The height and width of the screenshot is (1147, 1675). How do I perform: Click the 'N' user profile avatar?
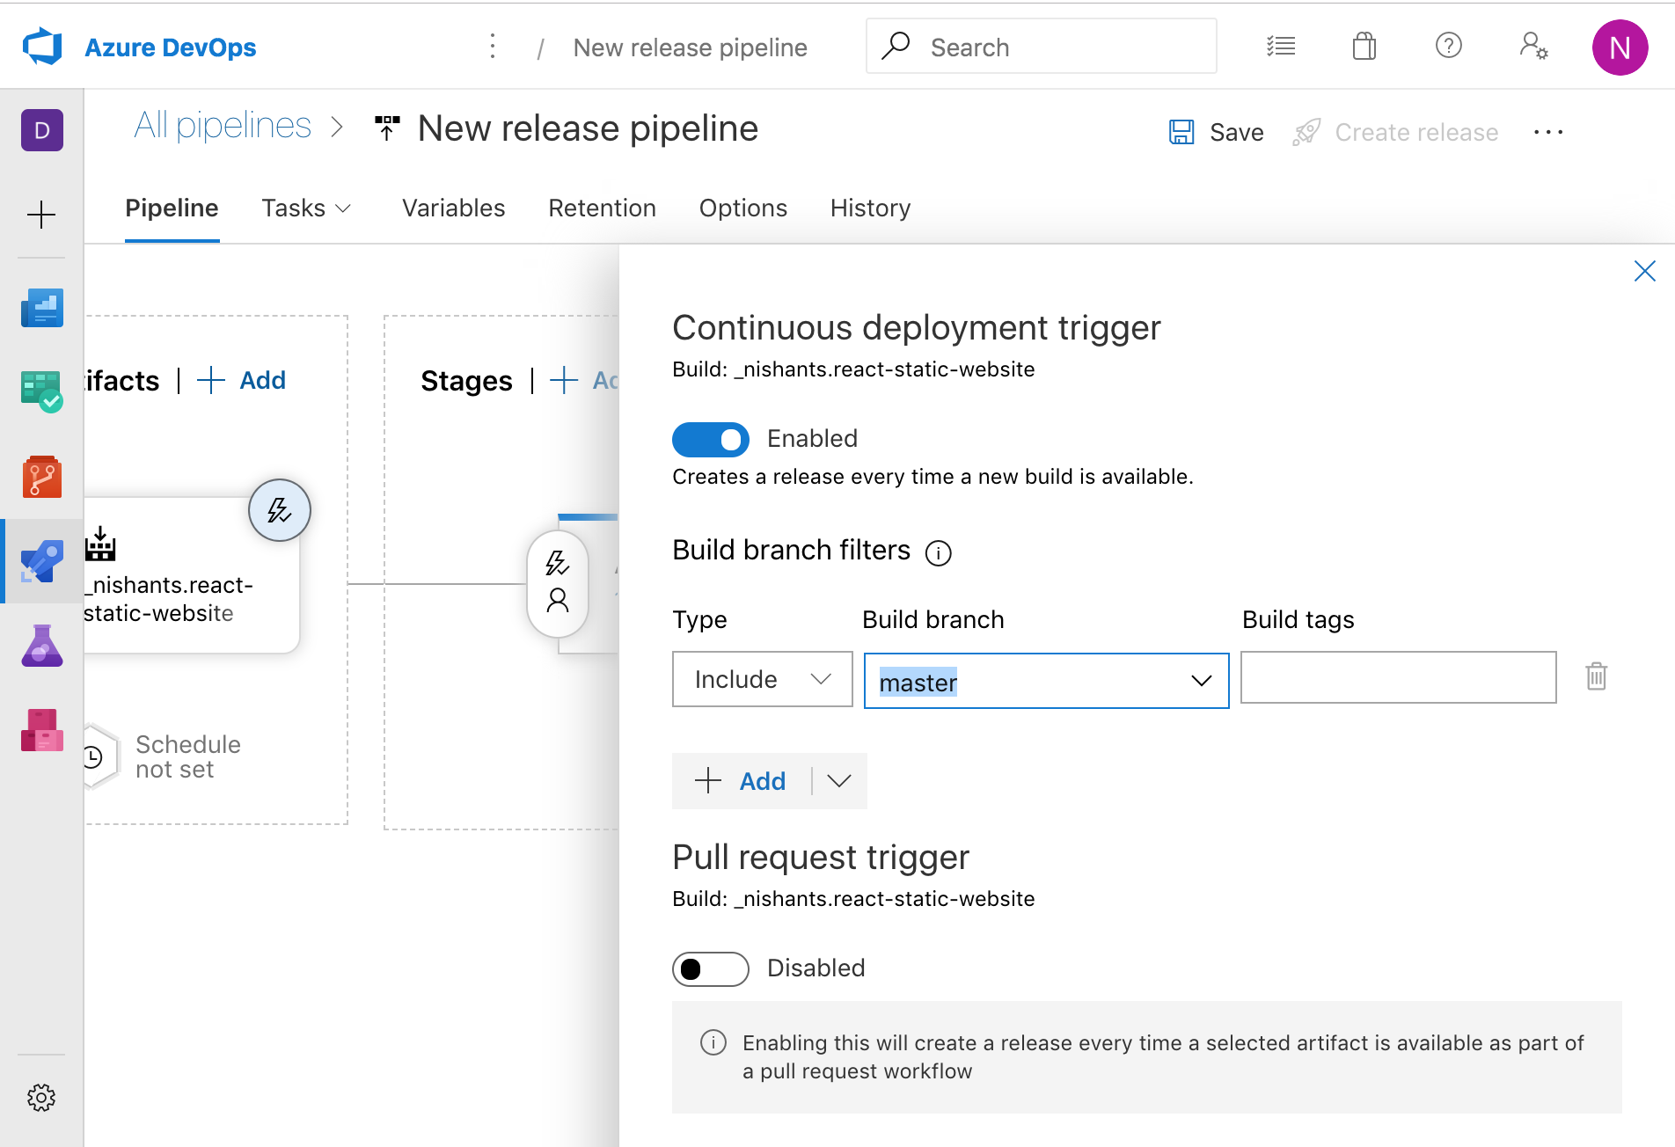click(1620, 47)
